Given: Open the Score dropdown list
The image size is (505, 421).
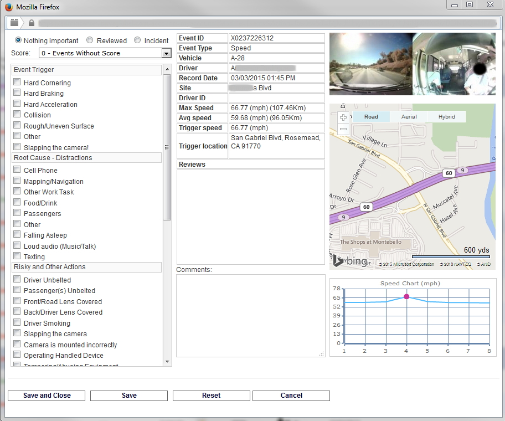Looking at the screenshot, I should 166,53.
